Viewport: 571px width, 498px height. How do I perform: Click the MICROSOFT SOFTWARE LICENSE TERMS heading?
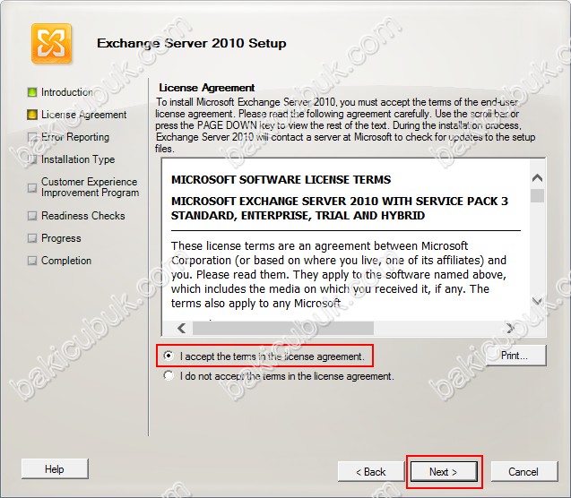pyautogui.click(x=281, y=180)
